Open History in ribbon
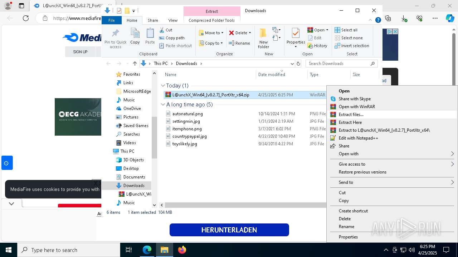Image resolution: width=458 pixels, height=257 pixels. click(317, 46)
